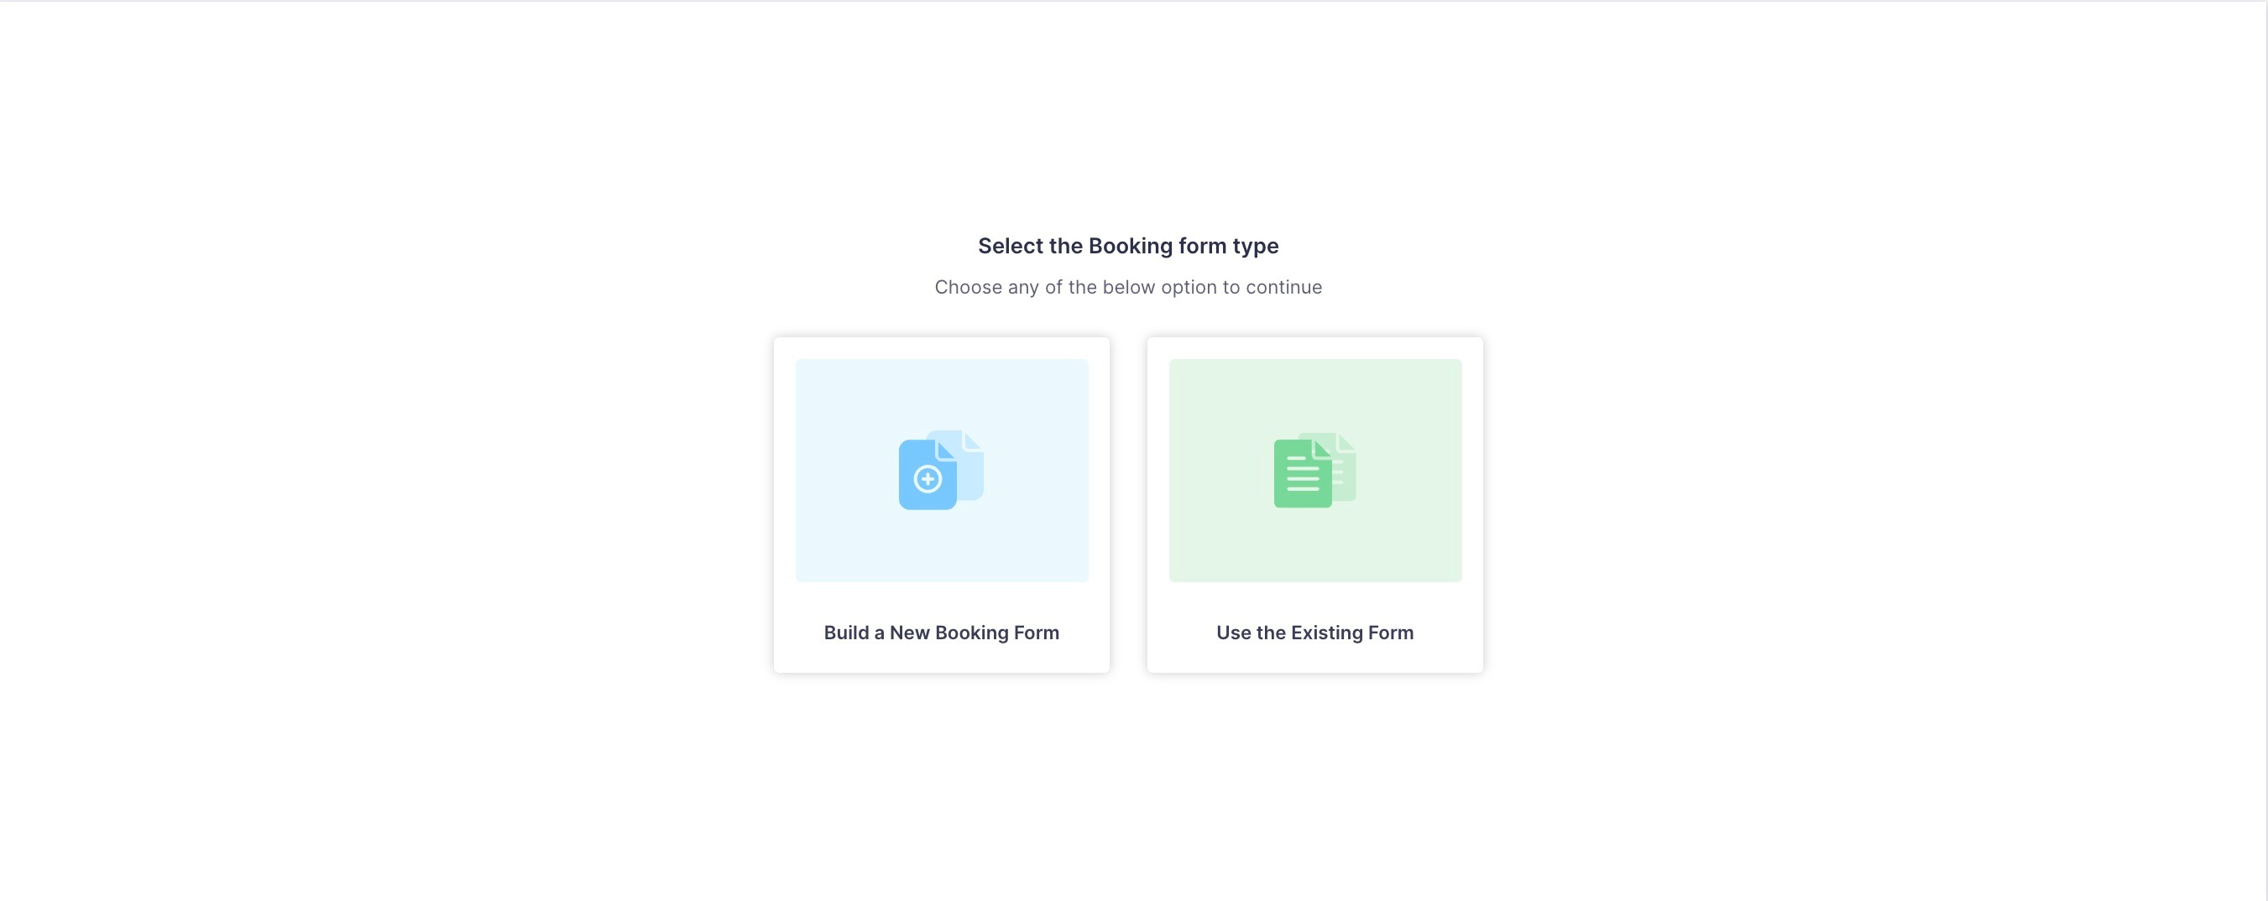The image size is (2268, 901).
Task: Choose Use the Existing Form label
Action: pos(1314,633)
